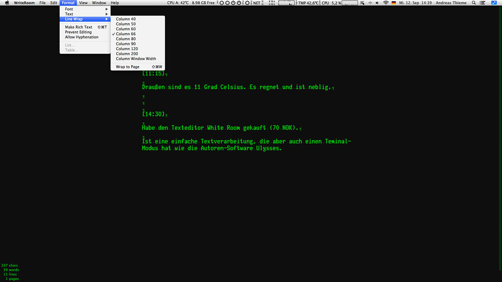Set line wrap to Column 60
The height and width of the screenshot is (282, 502).
click(x=138, y=29)
